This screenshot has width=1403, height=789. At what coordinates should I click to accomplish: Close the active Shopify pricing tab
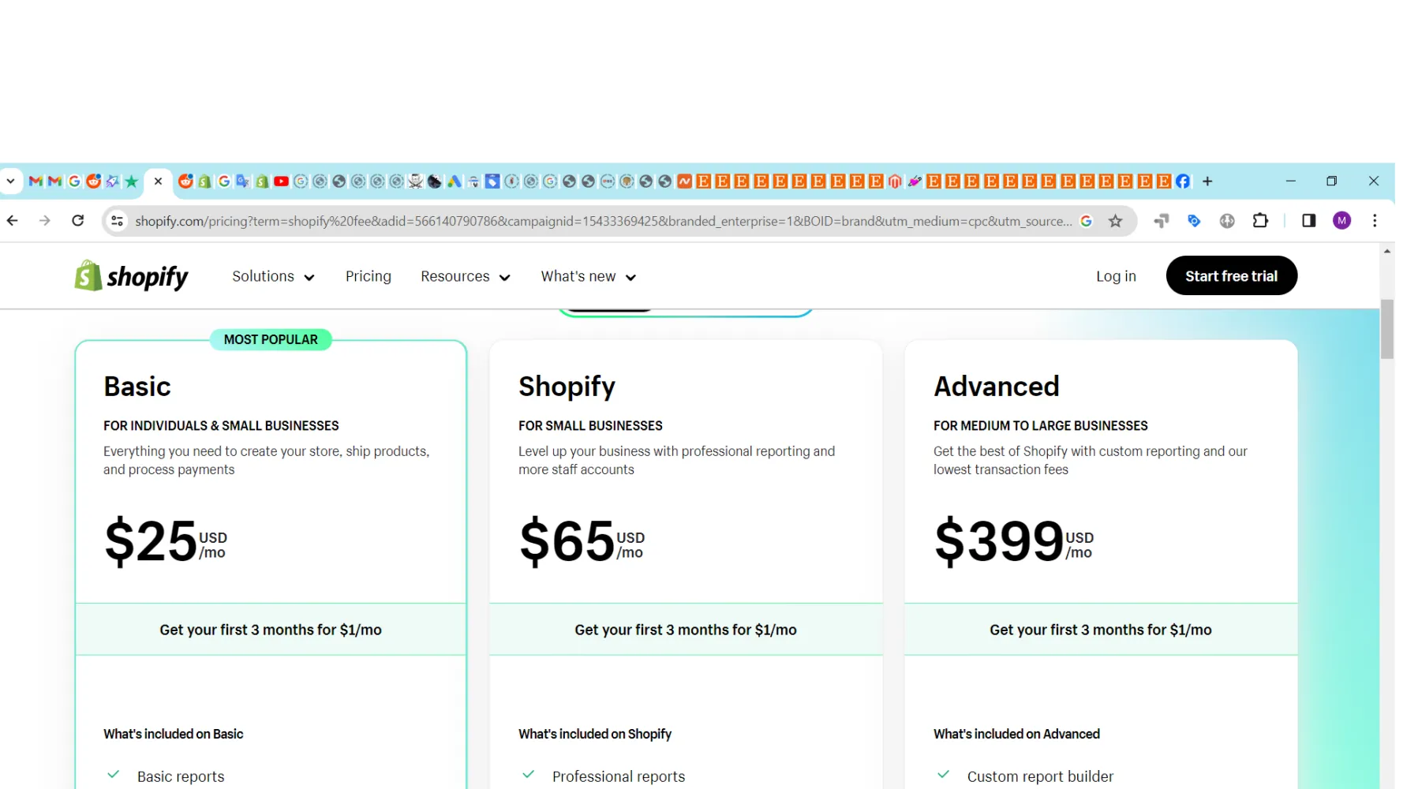tap(158, 181)
